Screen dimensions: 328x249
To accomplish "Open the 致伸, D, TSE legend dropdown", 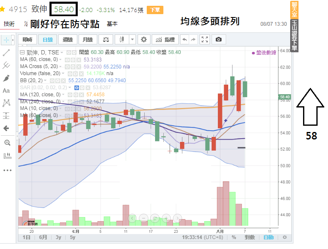I will pyautogui.click(x=62, y=52).
